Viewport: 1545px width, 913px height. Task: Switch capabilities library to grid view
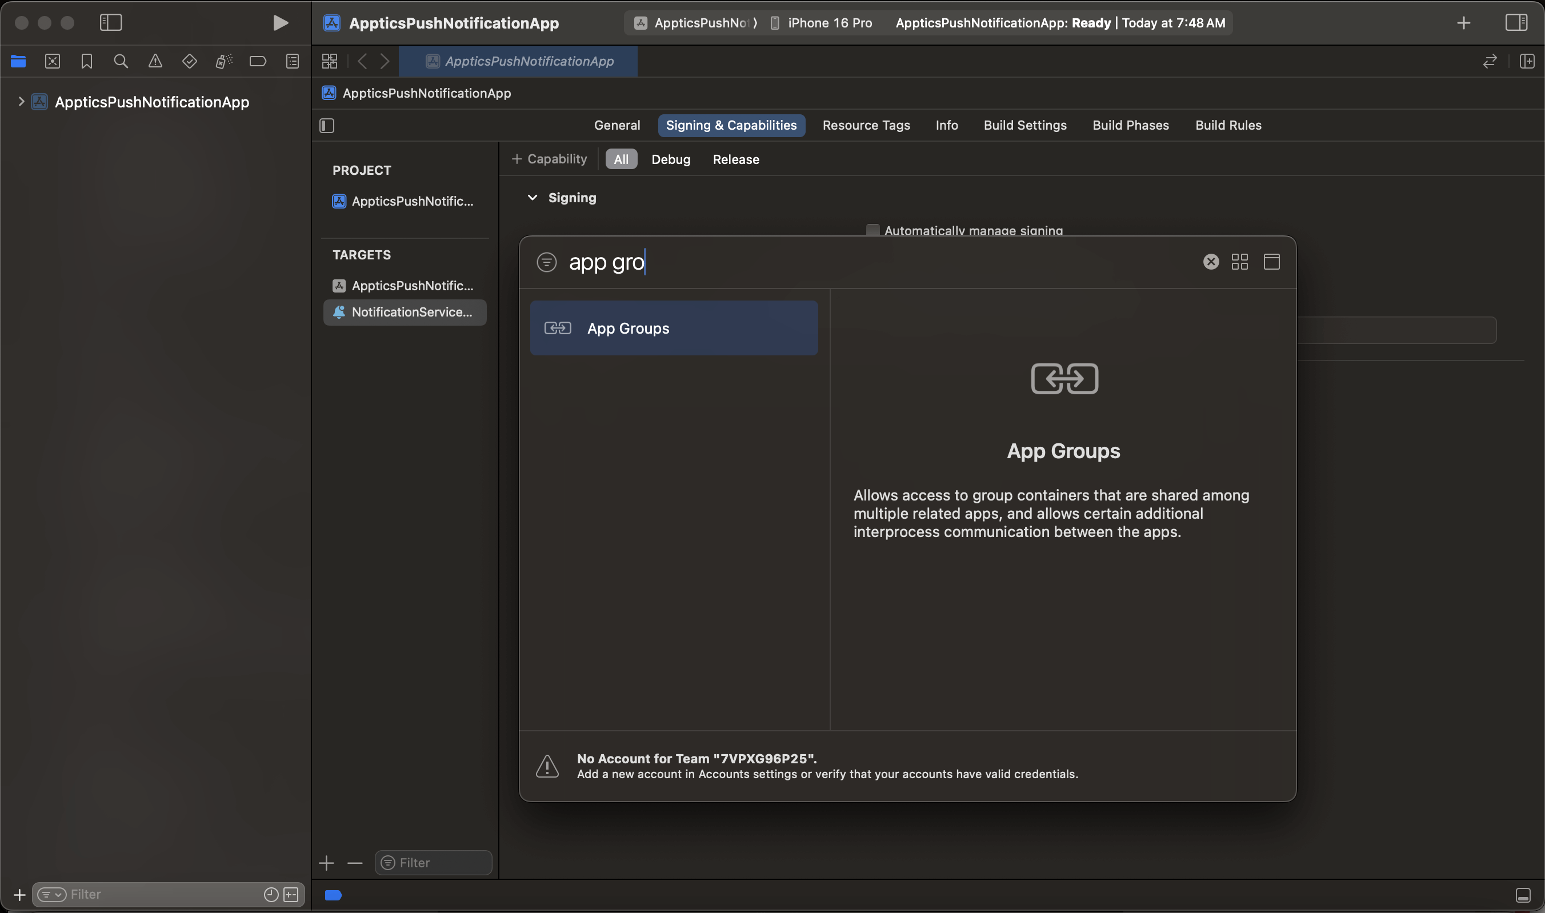click(x=1239, y=262)
